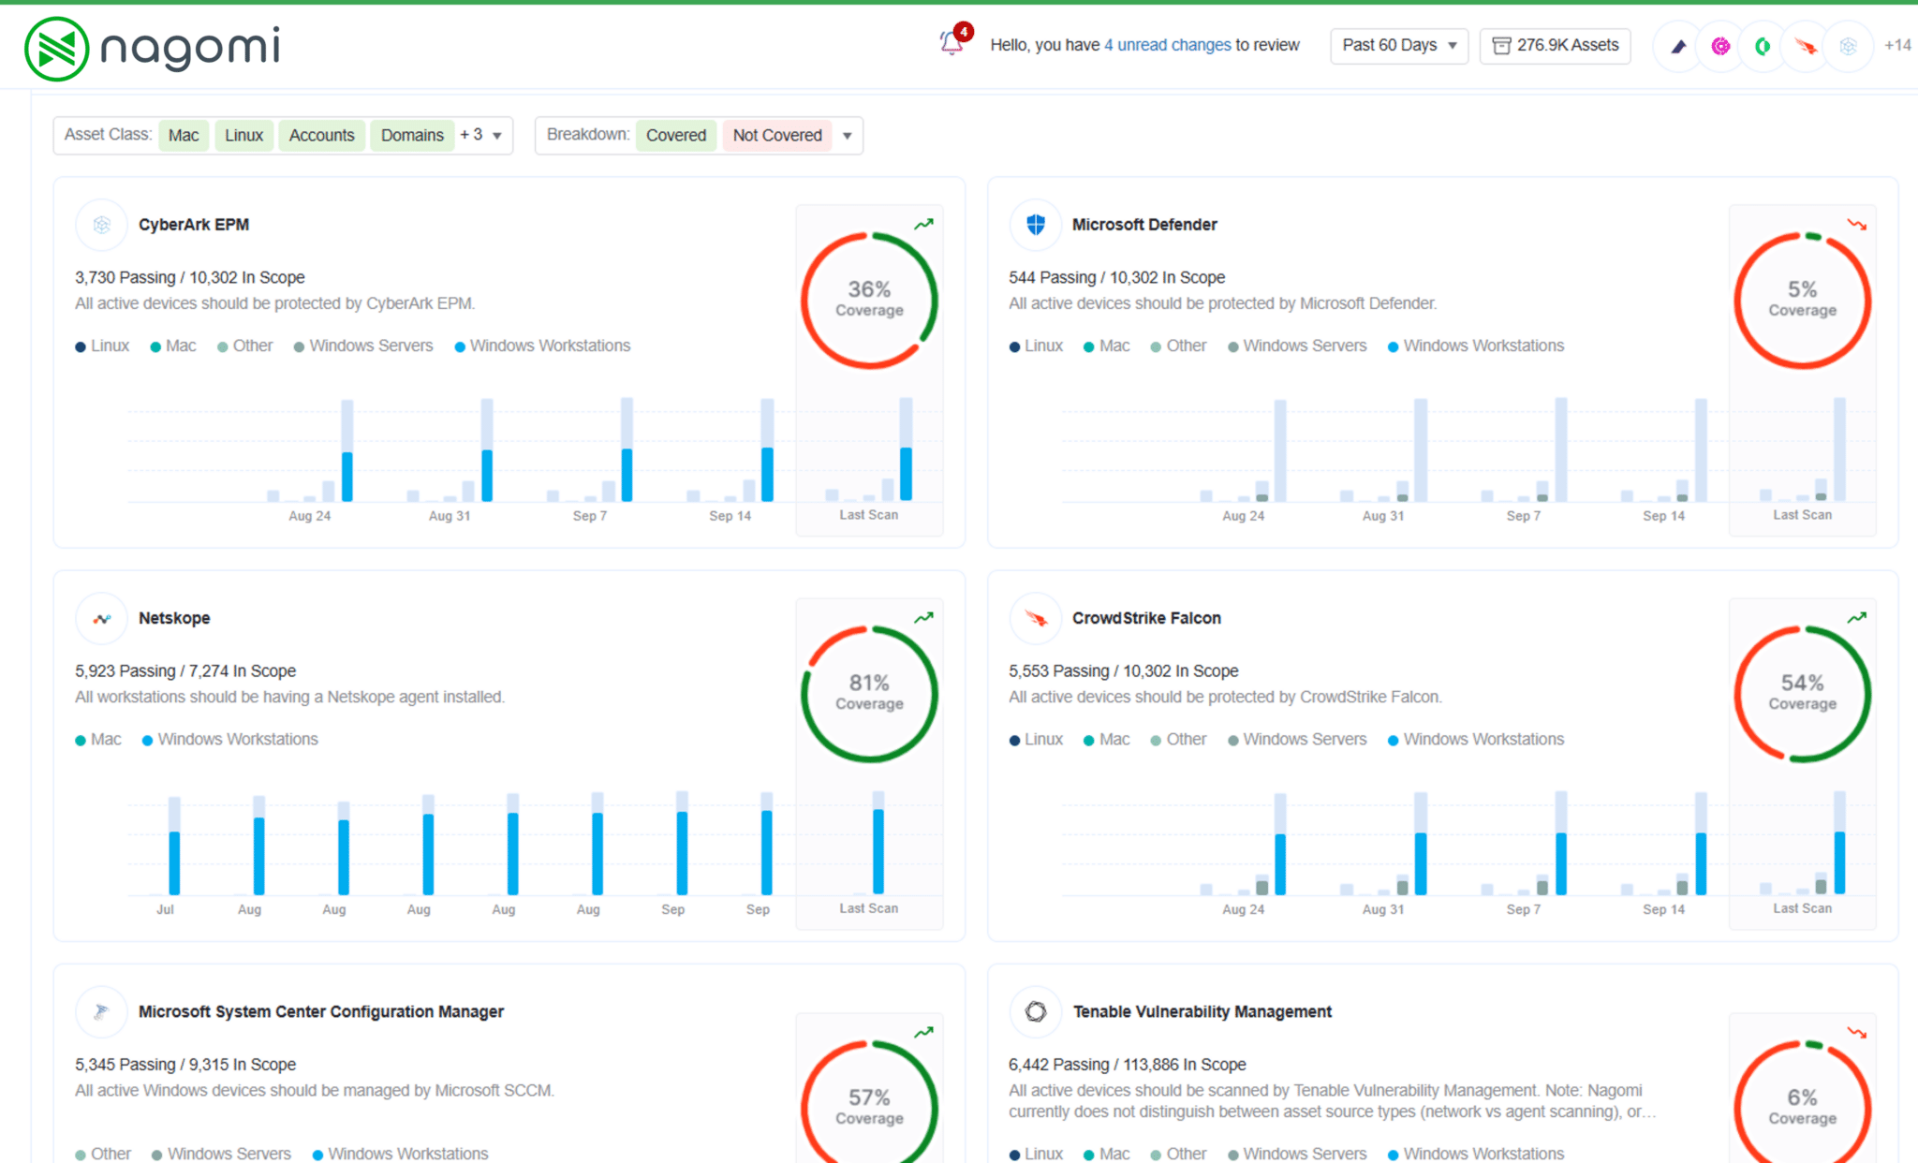Click the Nagomi logo
The height and width of the screenshot is (1163, 1918).
(150, 47)
